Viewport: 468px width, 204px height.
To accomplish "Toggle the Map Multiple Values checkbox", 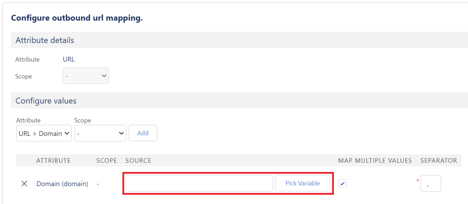I will [342, 183].
